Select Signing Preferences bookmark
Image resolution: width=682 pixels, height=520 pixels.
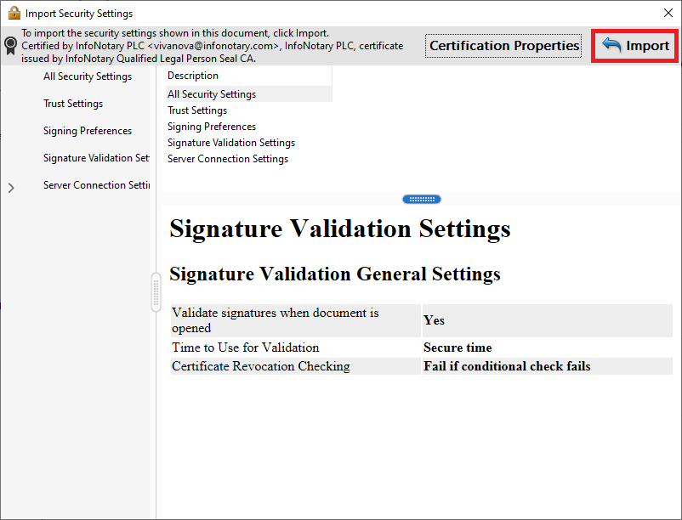(87, 130)
